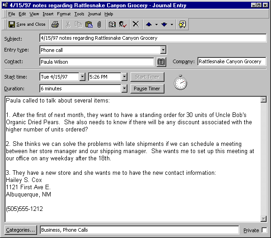Open the File menu
Image resolution: width=271 pixels, height=238 pixels.
coord(12,14)
